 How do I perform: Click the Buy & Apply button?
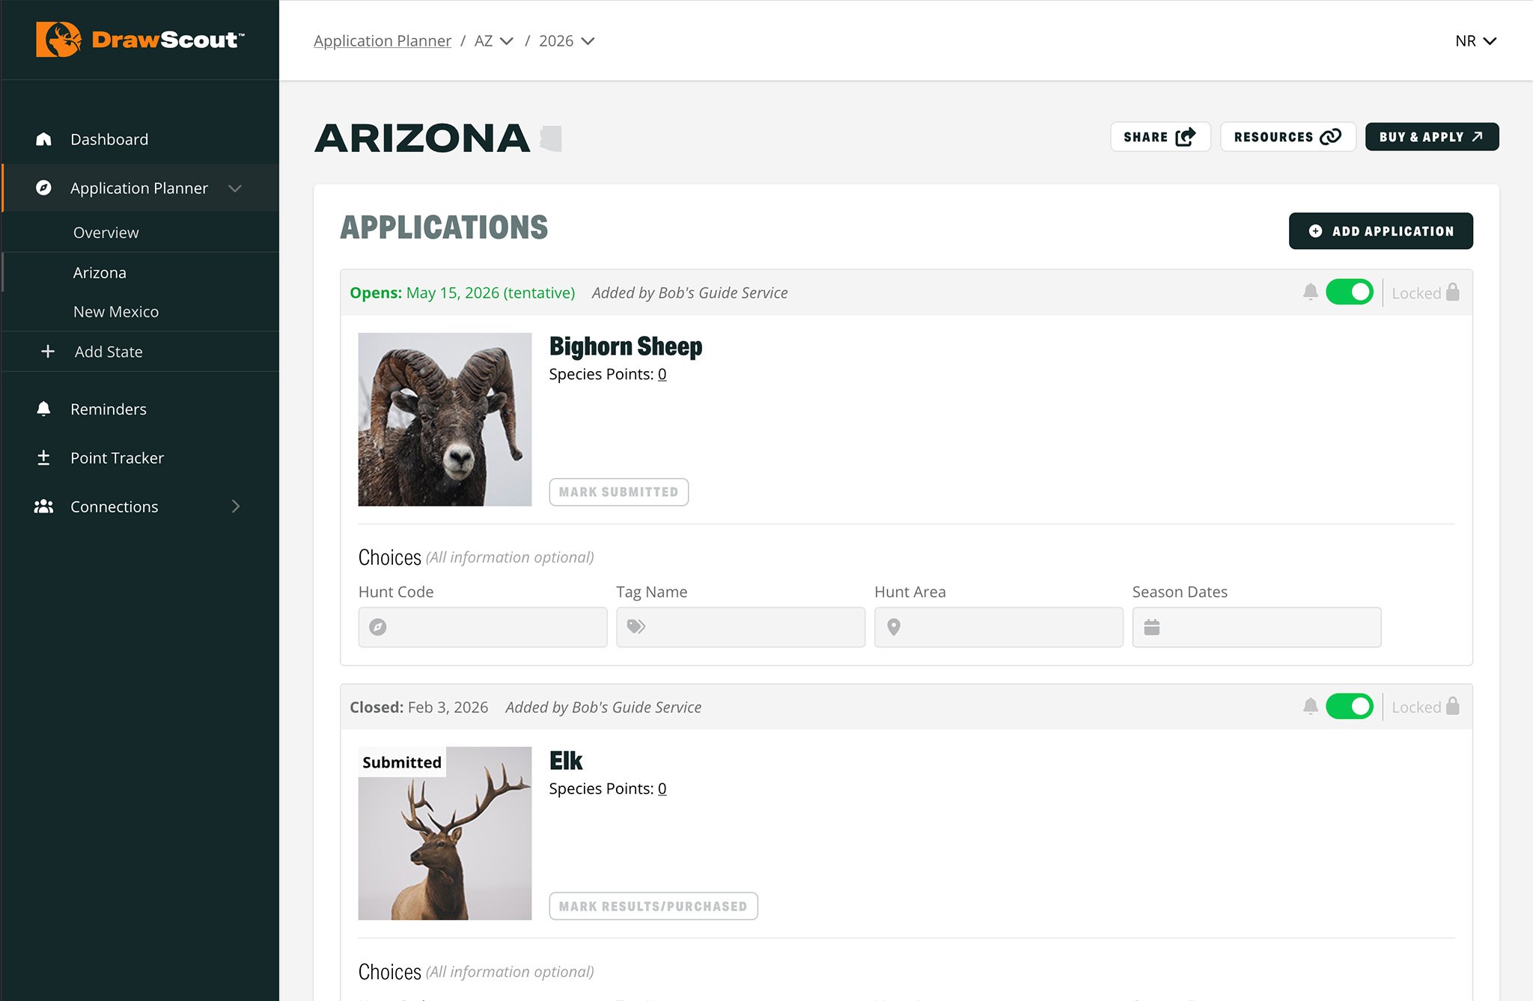click(1431, 136)
